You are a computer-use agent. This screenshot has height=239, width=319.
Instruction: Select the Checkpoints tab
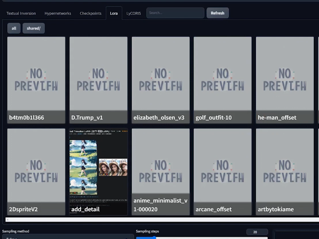90,13
